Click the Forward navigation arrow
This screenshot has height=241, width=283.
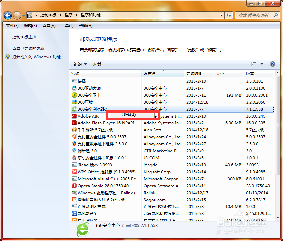(17, 15)
